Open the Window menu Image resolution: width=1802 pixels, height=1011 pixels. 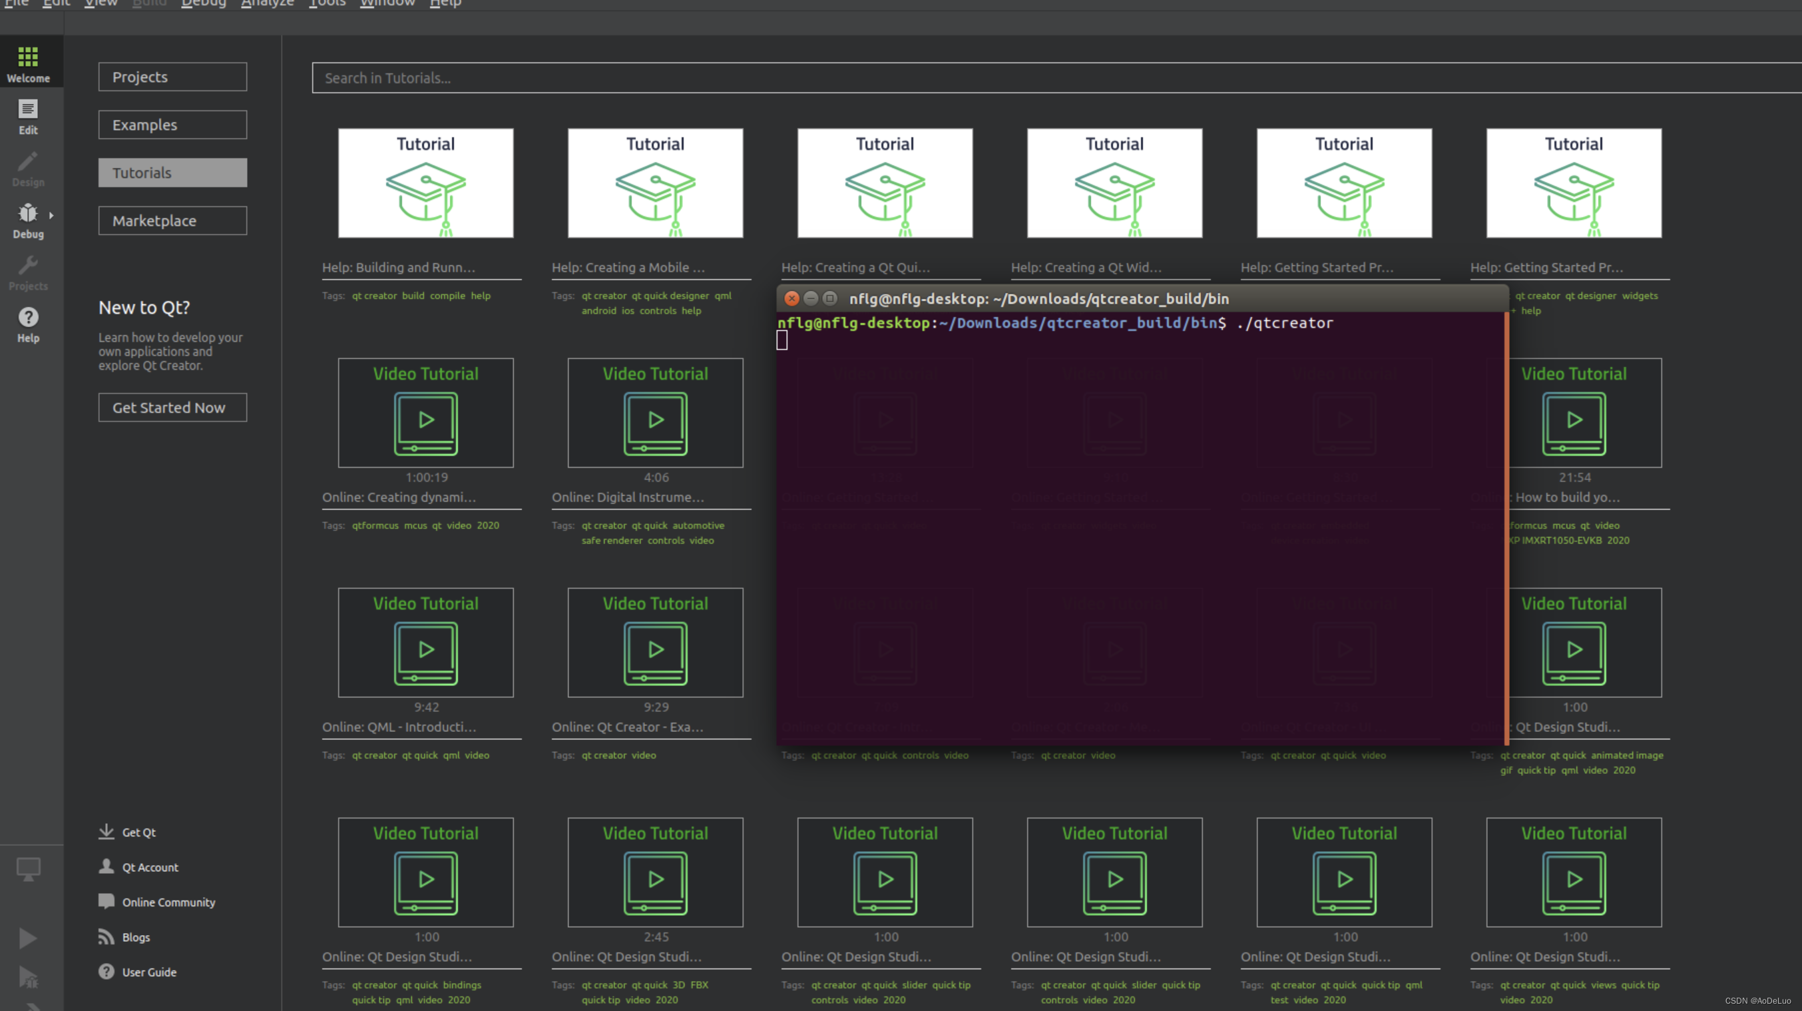(x=387, y=4)
